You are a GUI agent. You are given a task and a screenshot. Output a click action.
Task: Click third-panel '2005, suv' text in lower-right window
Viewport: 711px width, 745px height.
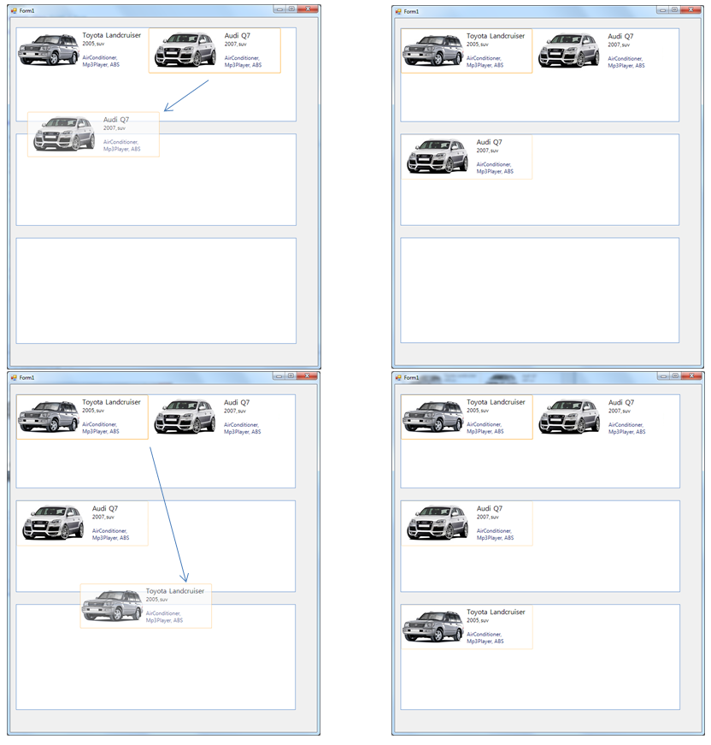click(x=478, y=620)
